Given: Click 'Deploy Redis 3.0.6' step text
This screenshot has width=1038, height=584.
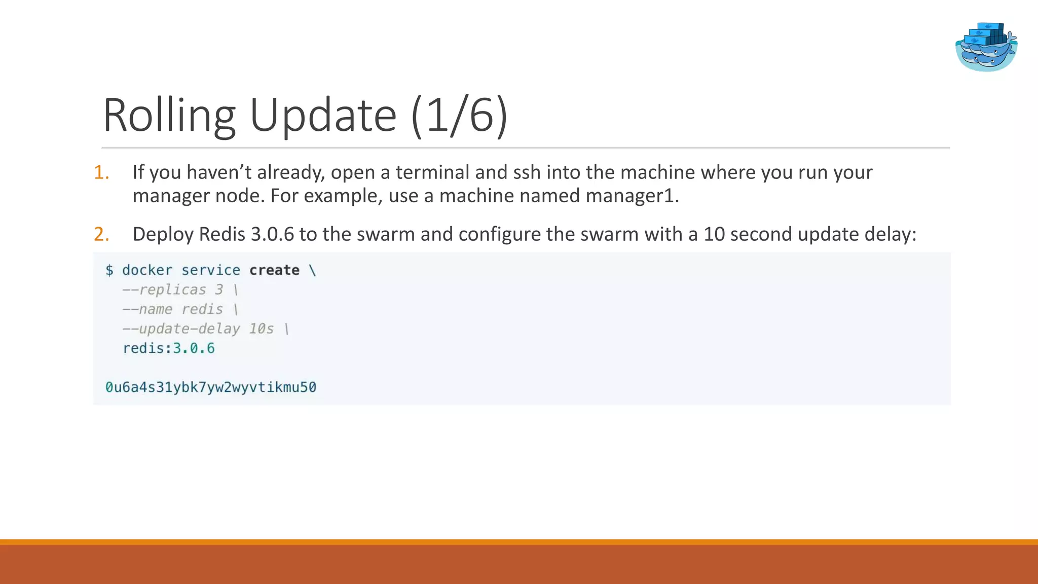Looking at the screenshot, I should [213, 234].
